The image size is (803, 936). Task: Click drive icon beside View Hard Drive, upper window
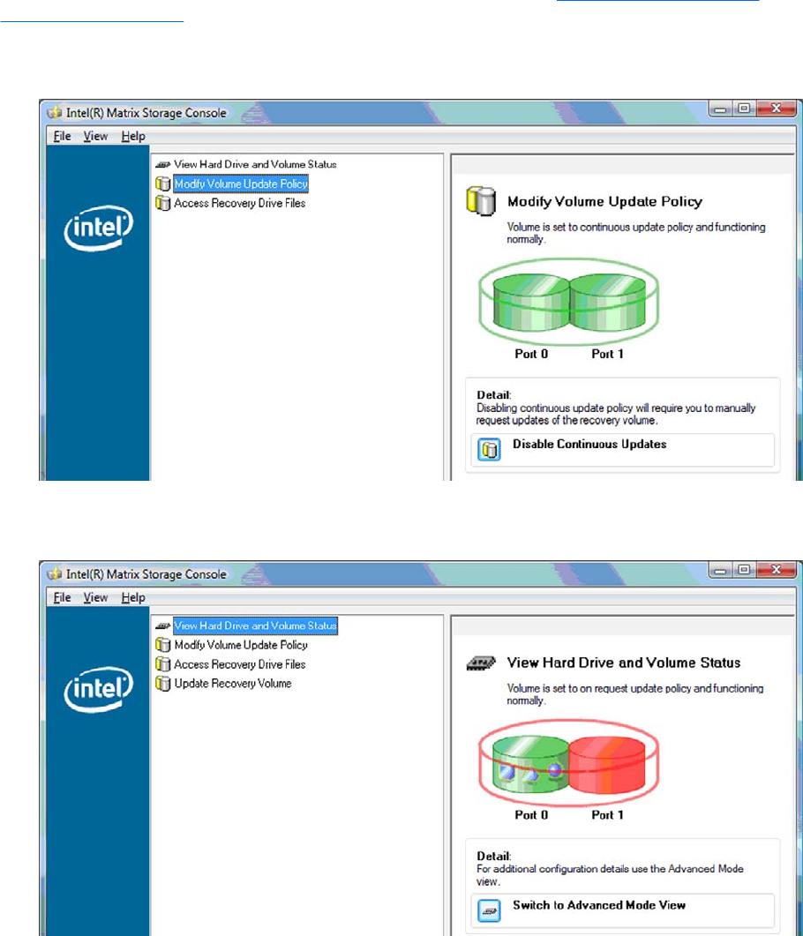162,164
